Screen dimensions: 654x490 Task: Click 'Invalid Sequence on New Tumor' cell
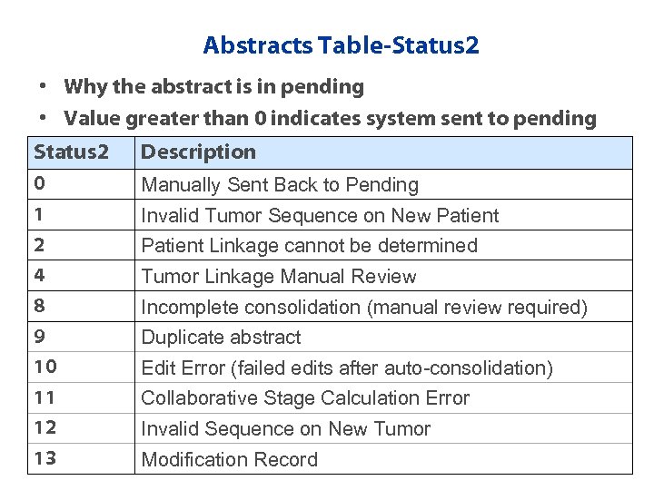(285, 429)
